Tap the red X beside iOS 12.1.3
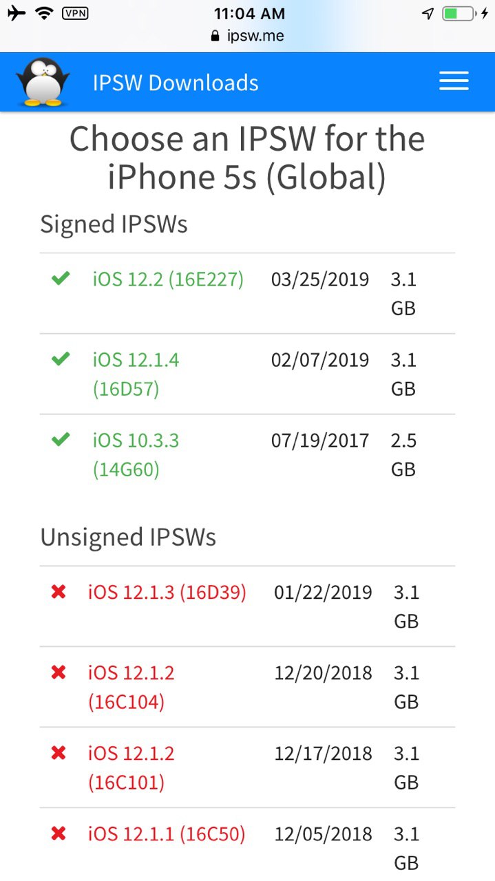495x881 pixels. click(59, 591)
